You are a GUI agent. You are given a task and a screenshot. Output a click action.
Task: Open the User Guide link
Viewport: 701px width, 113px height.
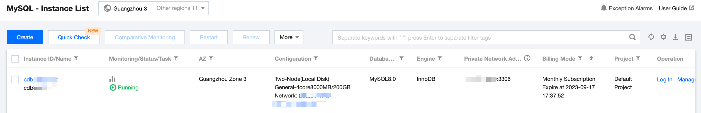pos(676,8)
